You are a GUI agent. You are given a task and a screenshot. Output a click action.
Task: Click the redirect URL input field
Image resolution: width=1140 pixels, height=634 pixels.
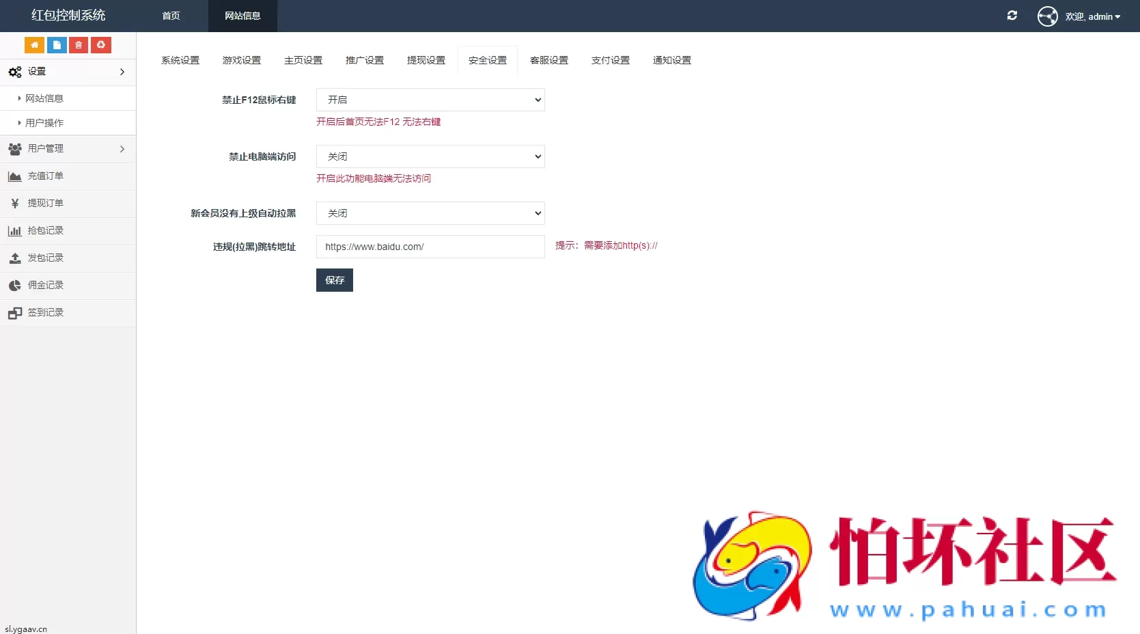tap(430, 247)
